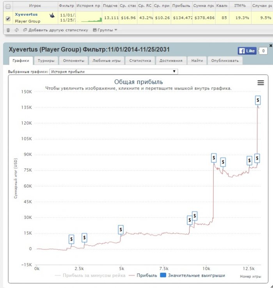Click the trash delete icon below player row
Screen dimensions: 273x288
pyautogui.click(x=8, y=30)
